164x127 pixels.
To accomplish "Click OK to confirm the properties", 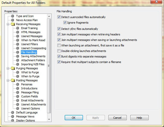I will (x=74, y=118).
